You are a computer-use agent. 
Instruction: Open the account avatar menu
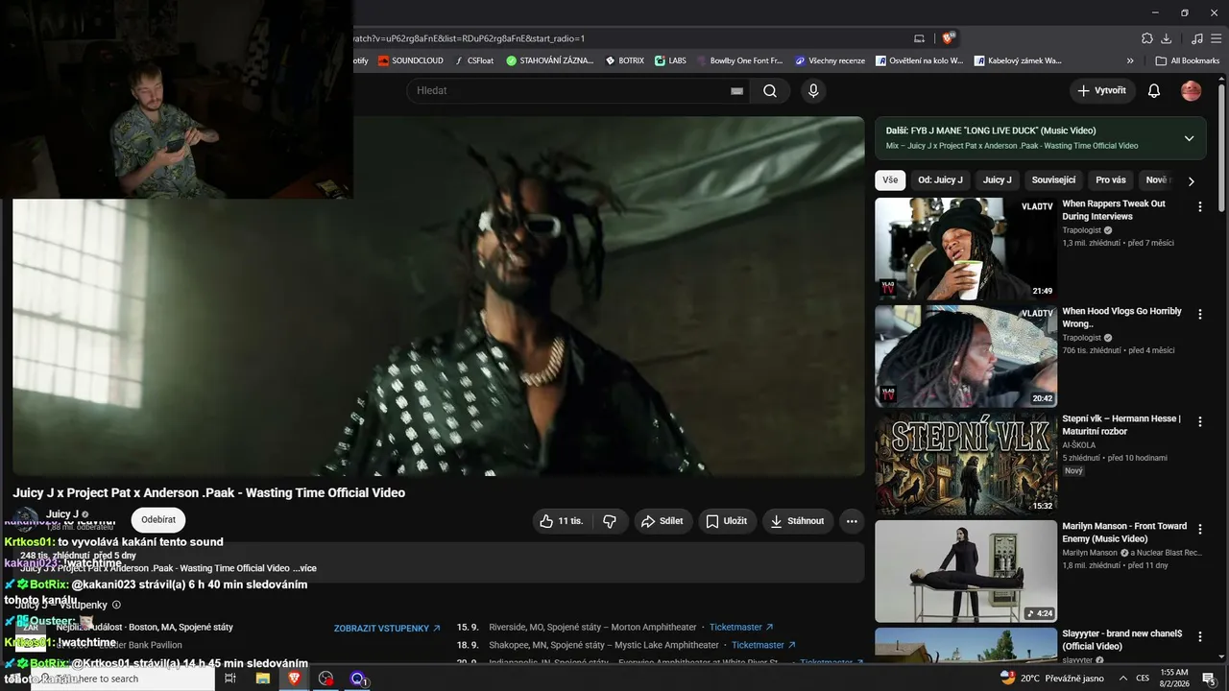[x=1191, y=91]
